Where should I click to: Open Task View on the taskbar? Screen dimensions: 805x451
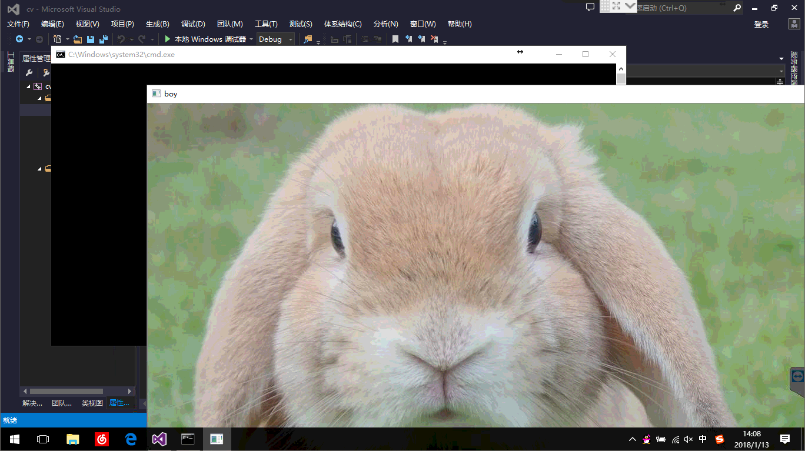point(43,439)
